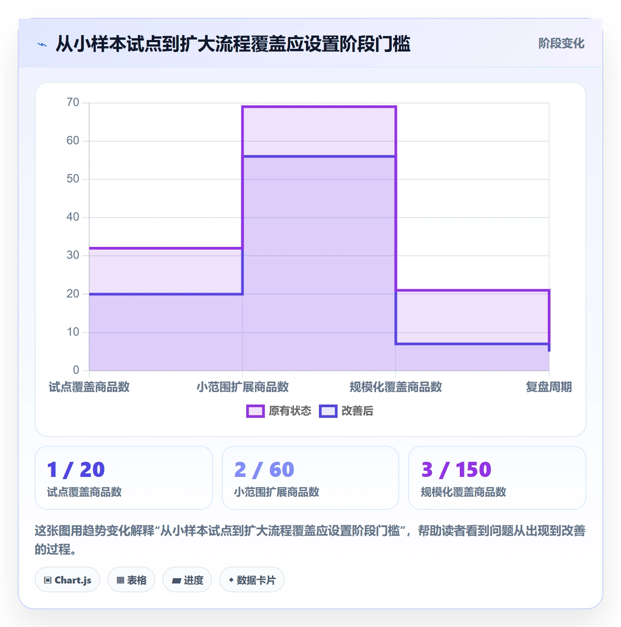The height and width of the screenshot is (627, 621).
Task: Click the 阶段变化 label in the header
Action: point(561,44)
